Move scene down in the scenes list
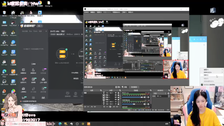 click(95, 107)
